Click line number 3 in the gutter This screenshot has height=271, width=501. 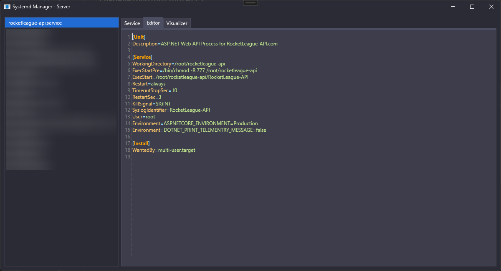[x=129, y=50]
